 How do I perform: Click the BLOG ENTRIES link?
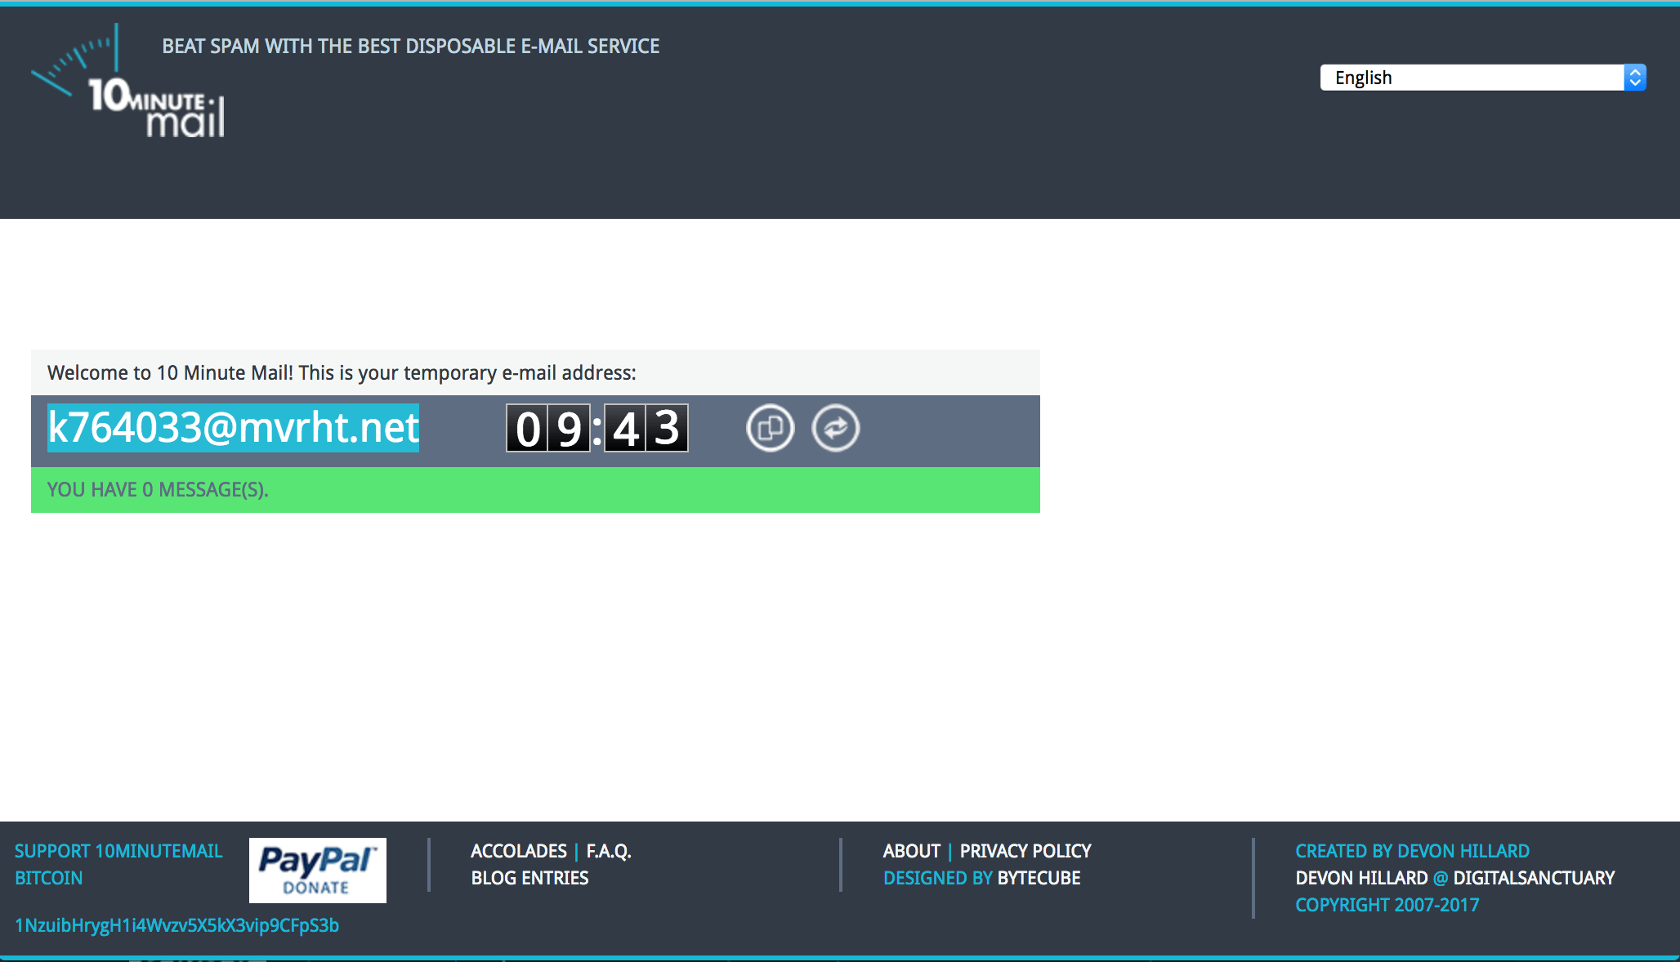tap(531, 878)
